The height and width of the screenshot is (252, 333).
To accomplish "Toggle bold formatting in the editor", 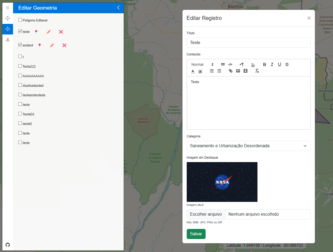I will 264,64.
